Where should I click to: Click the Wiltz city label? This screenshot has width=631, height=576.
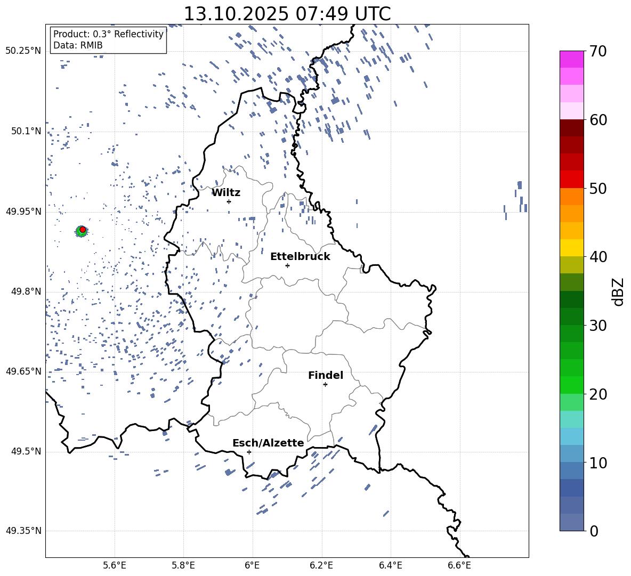pyautogui.click(x=226, y=193)
